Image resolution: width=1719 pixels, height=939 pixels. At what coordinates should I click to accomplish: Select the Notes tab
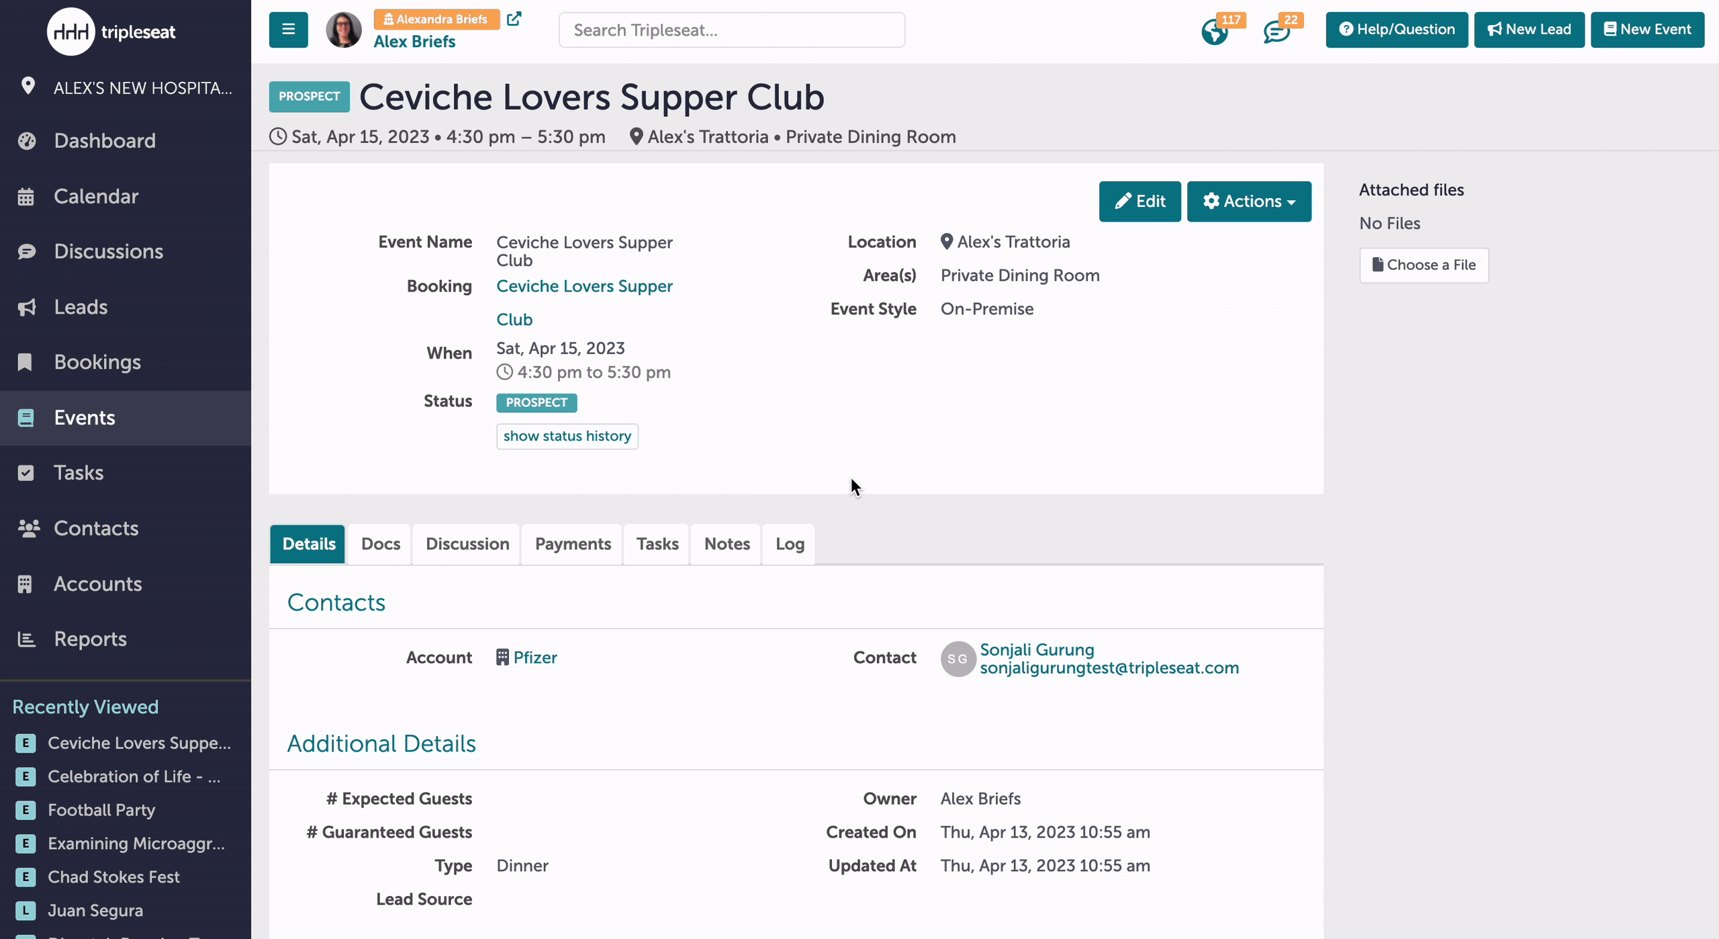[727, 544]
